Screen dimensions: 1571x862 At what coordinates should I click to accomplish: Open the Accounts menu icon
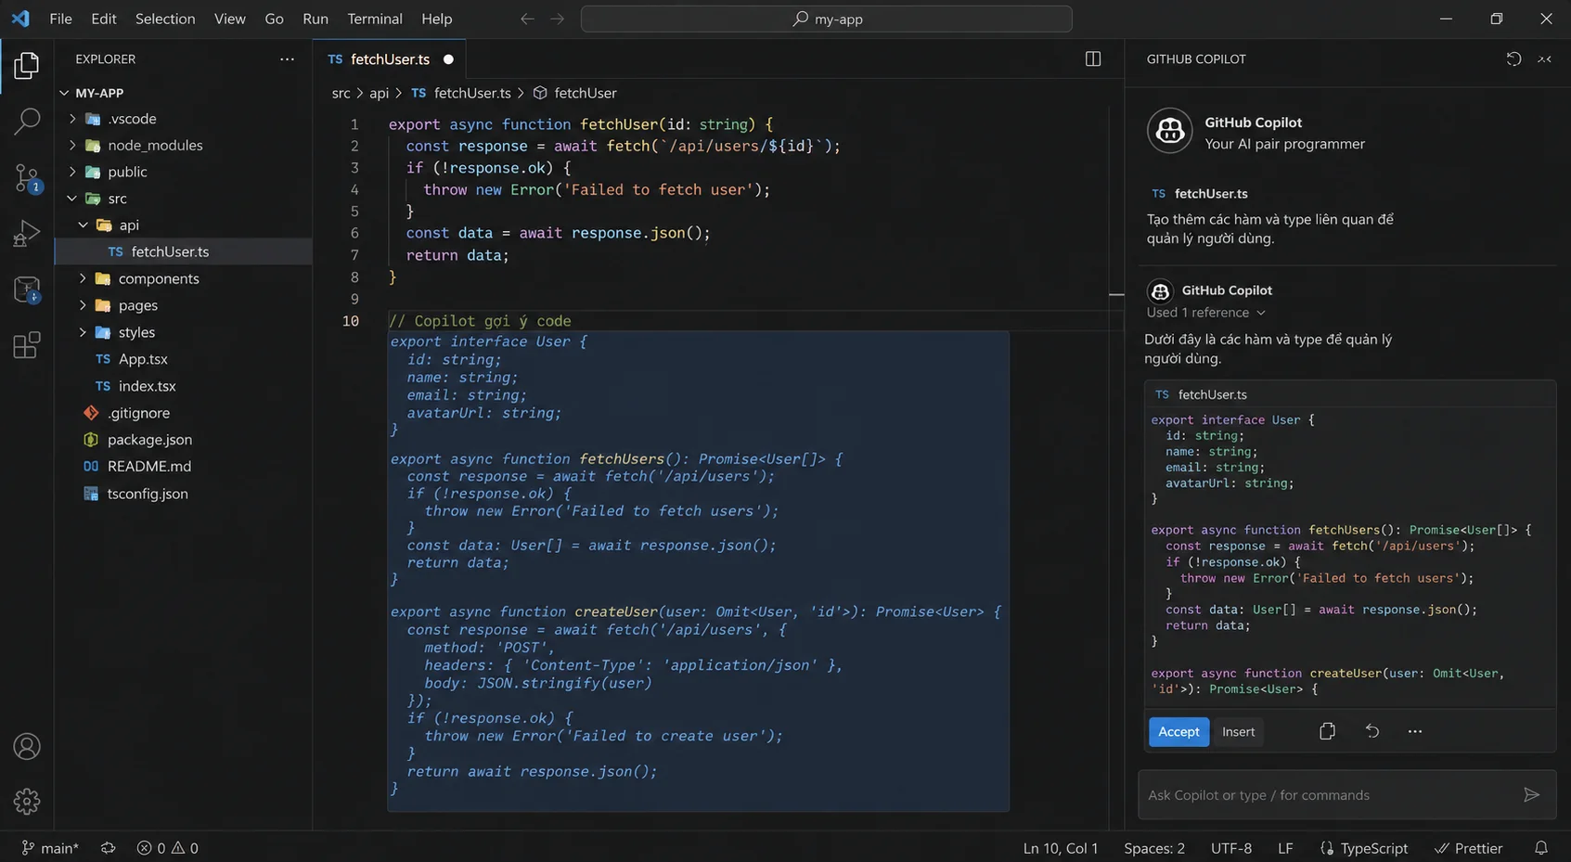[27, 747]
